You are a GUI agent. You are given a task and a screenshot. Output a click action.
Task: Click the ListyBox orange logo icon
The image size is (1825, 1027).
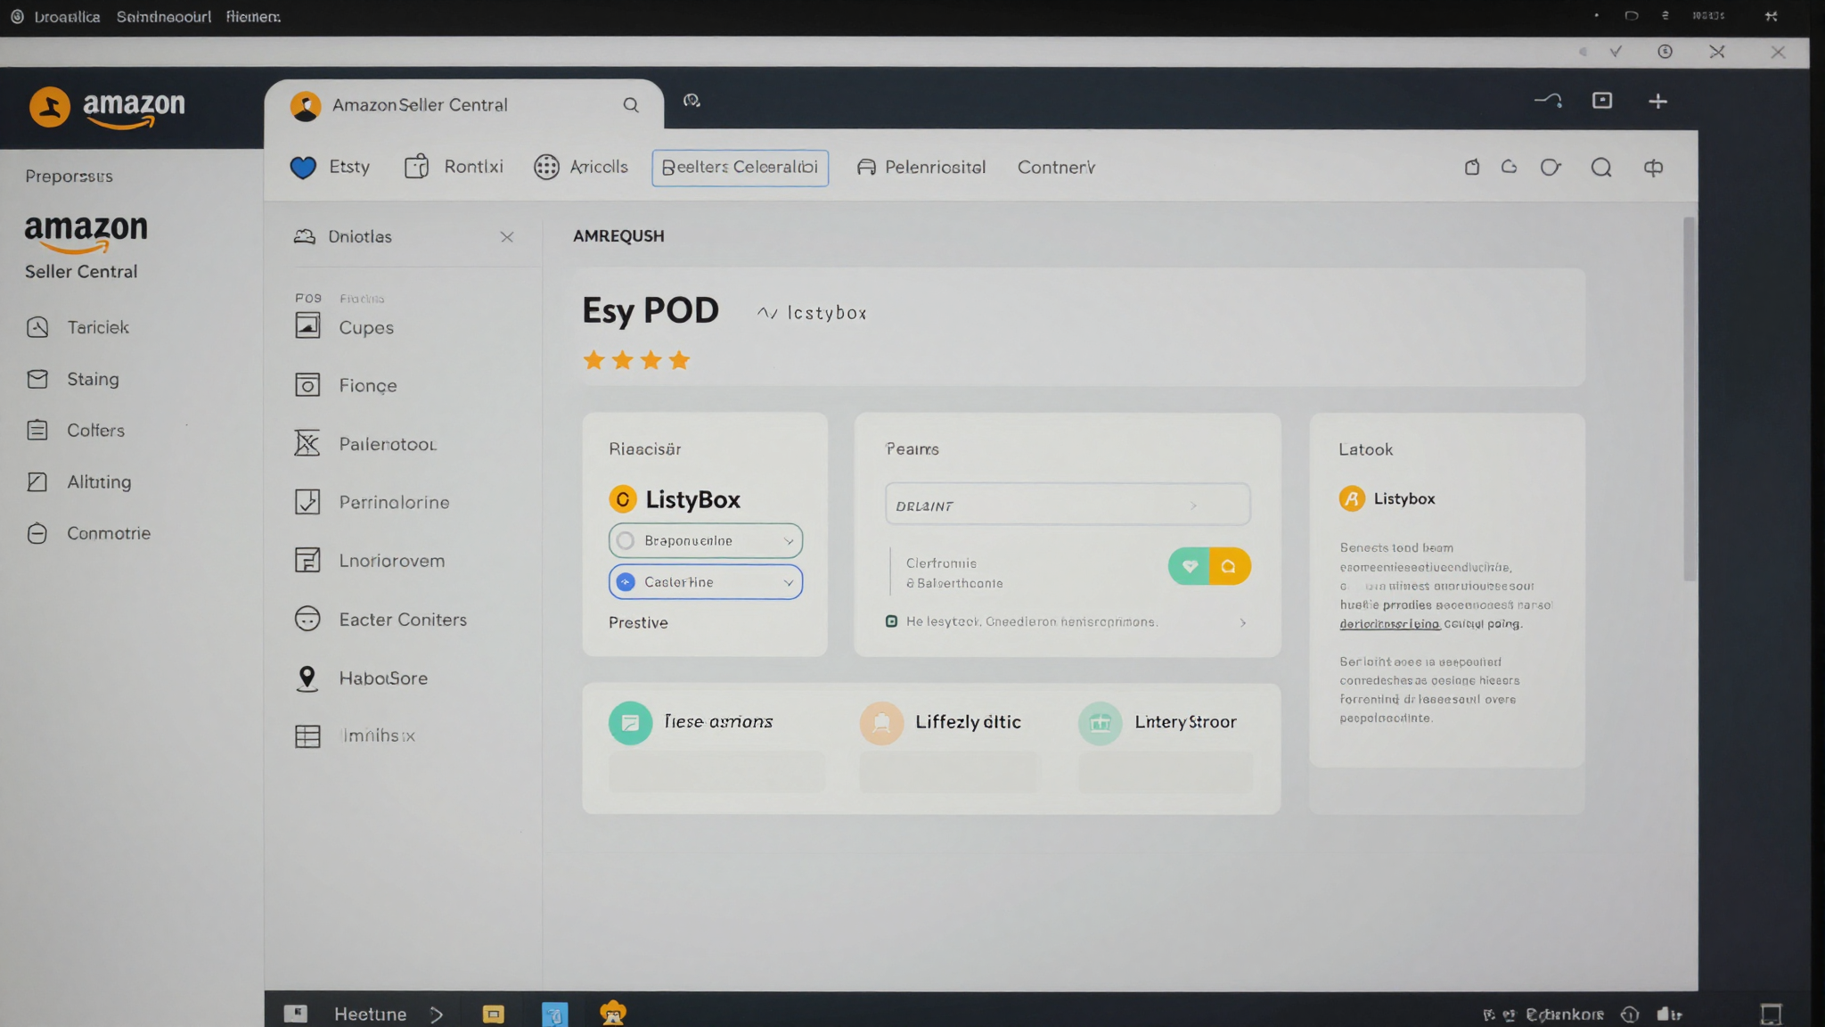623,499
